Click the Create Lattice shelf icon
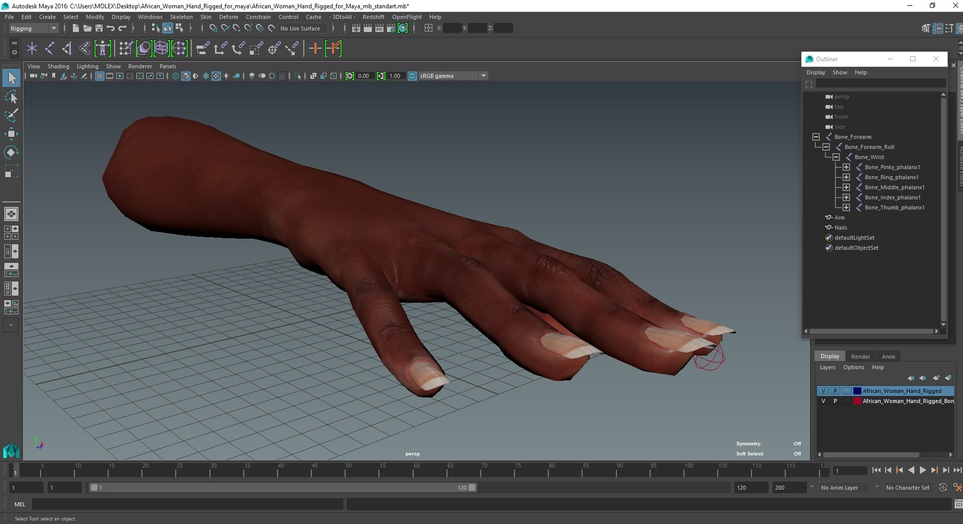This screenshot has height=524, width=963. tap(161, 49)
